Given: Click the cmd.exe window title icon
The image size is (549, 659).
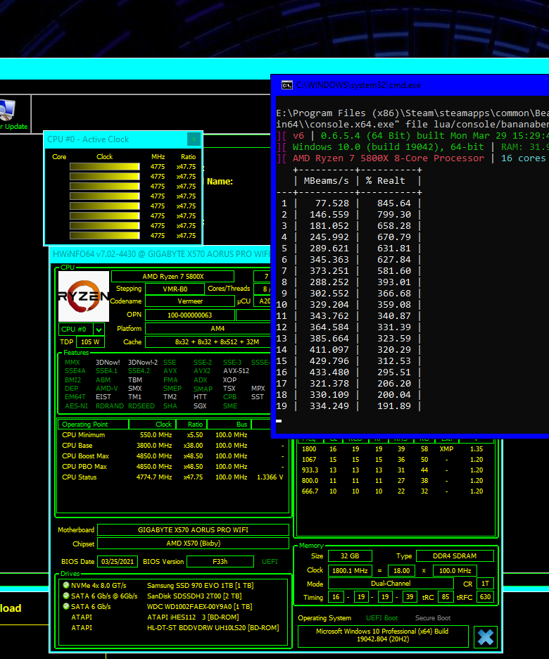Looking at the screenshot, I should (286, 85).
